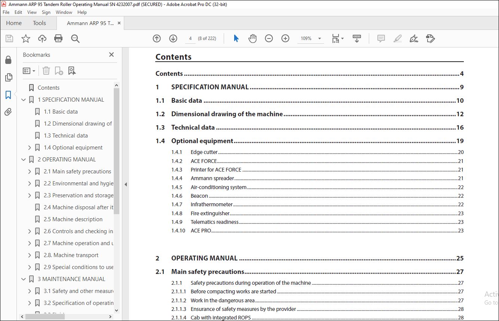
Task: Zoom in with the plus icon
Action: coord(285,38)
